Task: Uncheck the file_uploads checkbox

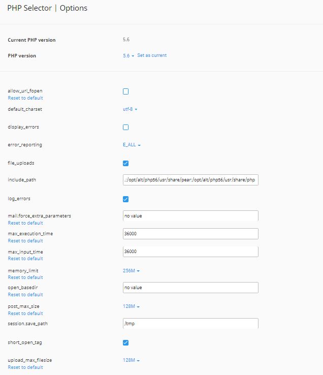Action: (x=125, y=163)
